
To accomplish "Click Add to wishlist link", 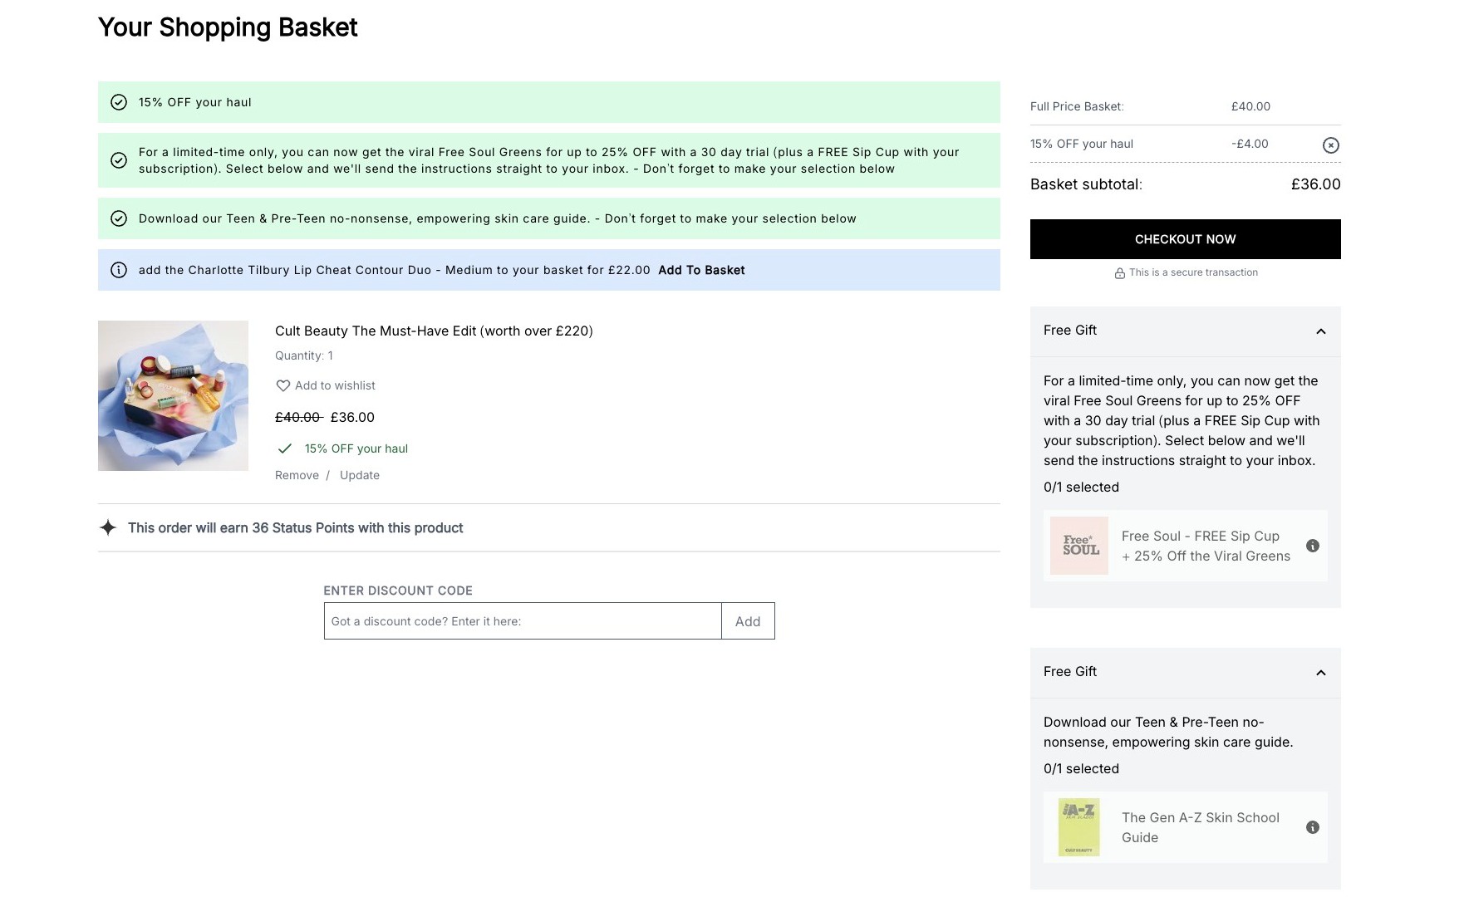I will (335, 385).
